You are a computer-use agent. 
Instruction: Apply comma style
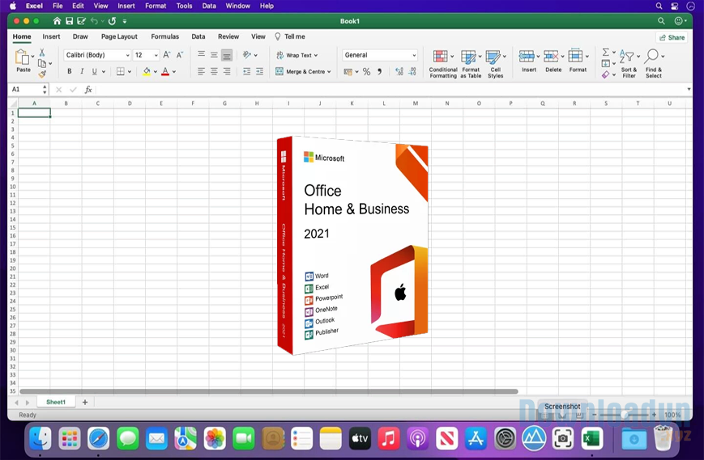pos(380,72)
